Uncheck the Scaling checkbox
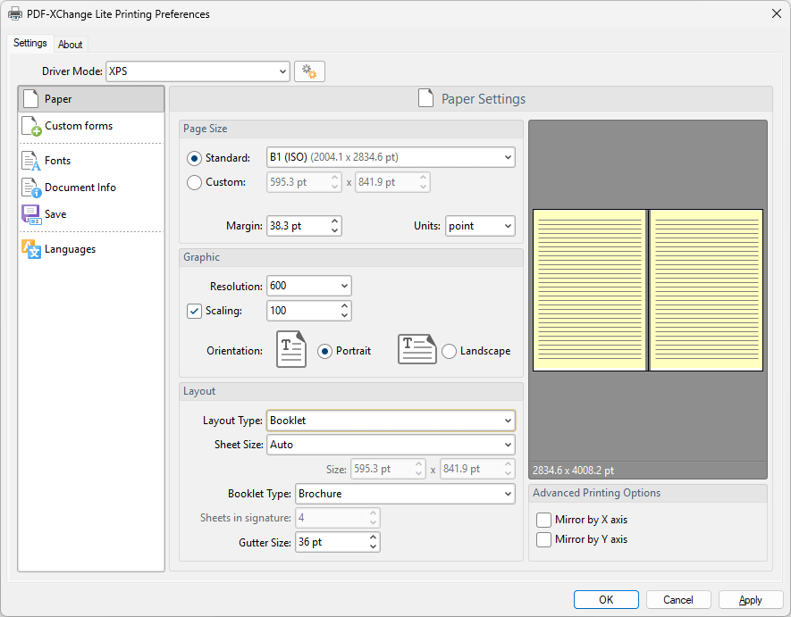This screenshot has width=791, height=617. tap(194, 311)
